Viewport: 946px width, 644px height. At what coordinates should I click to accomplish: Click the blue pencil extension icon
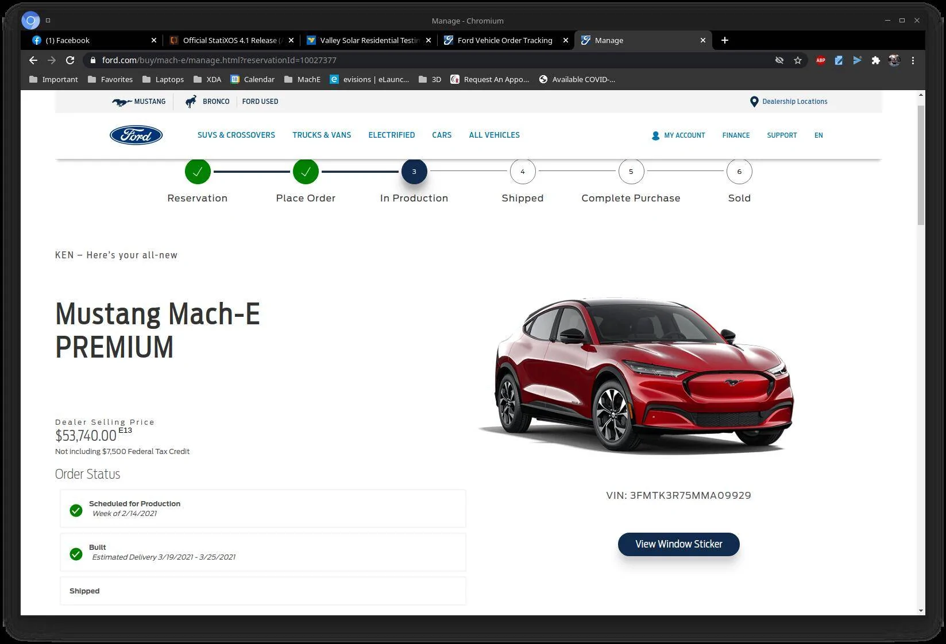click(x=839, y=60)
